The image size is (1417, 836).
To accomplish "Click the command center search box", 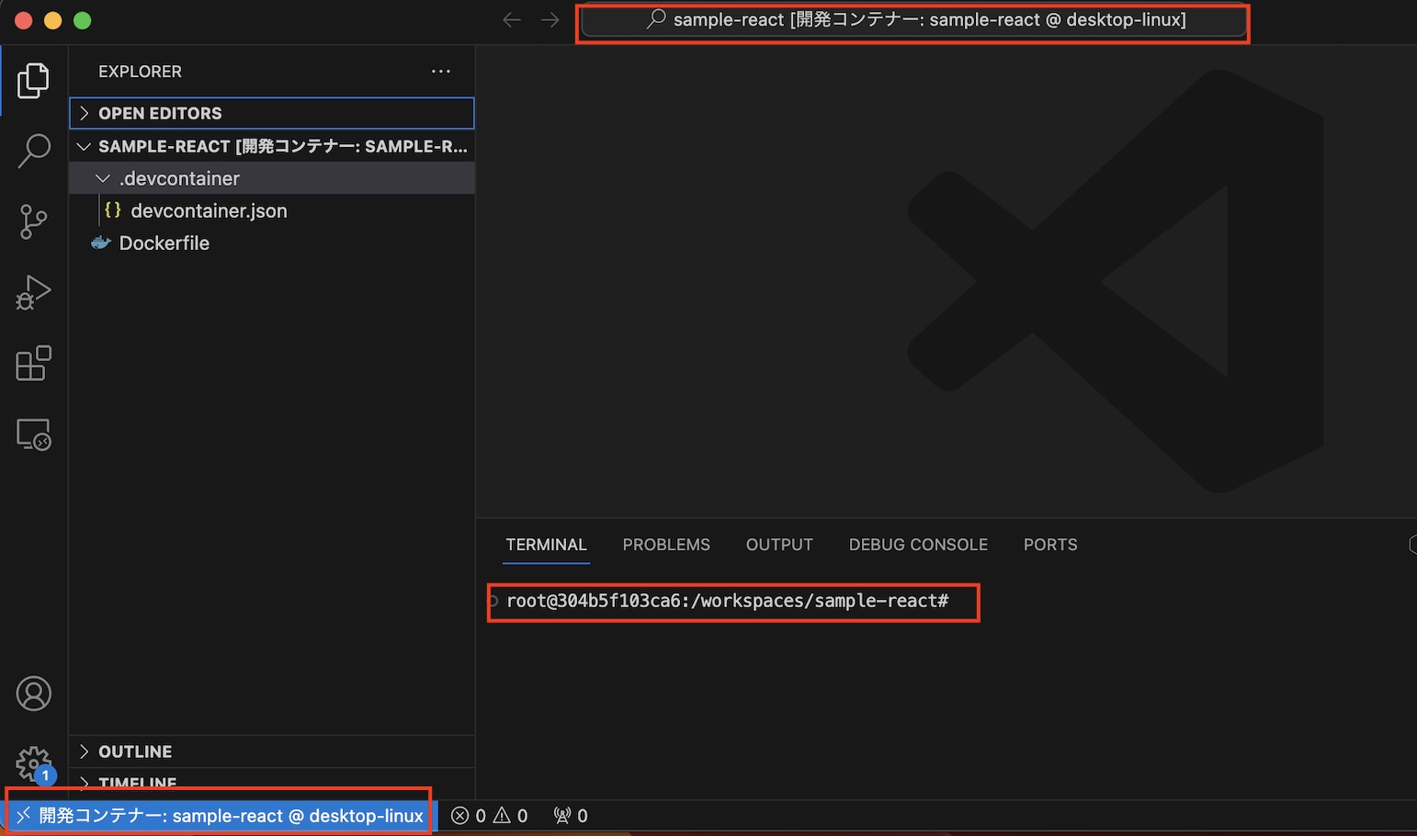I will [x=914, y=20].
